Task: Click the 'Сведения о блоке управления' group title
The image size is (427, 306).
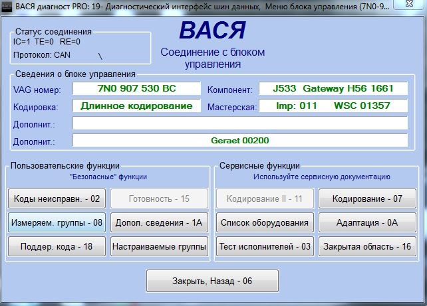Action: click(75, 74)
